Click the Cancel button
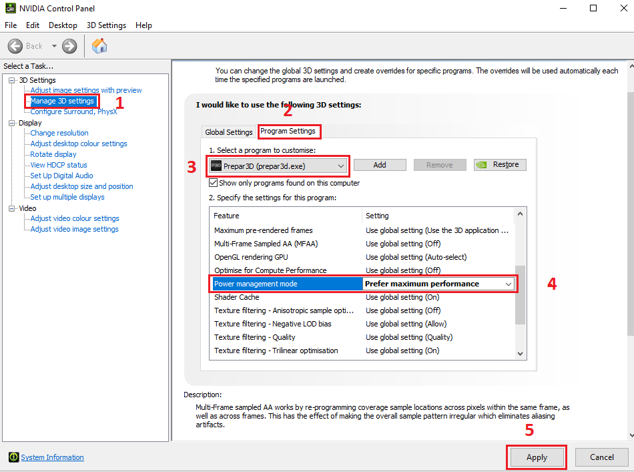 602,457
